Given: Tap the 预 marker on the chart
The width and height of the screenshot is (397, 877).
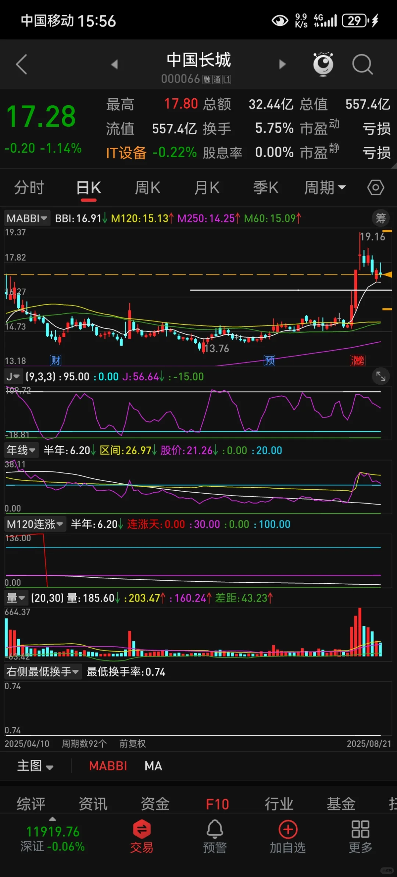Looking at the screenshot, I should click(269, 360).
